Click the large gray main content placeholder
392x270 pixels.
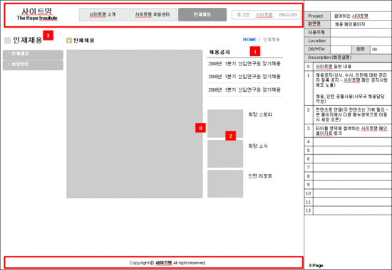135,124
